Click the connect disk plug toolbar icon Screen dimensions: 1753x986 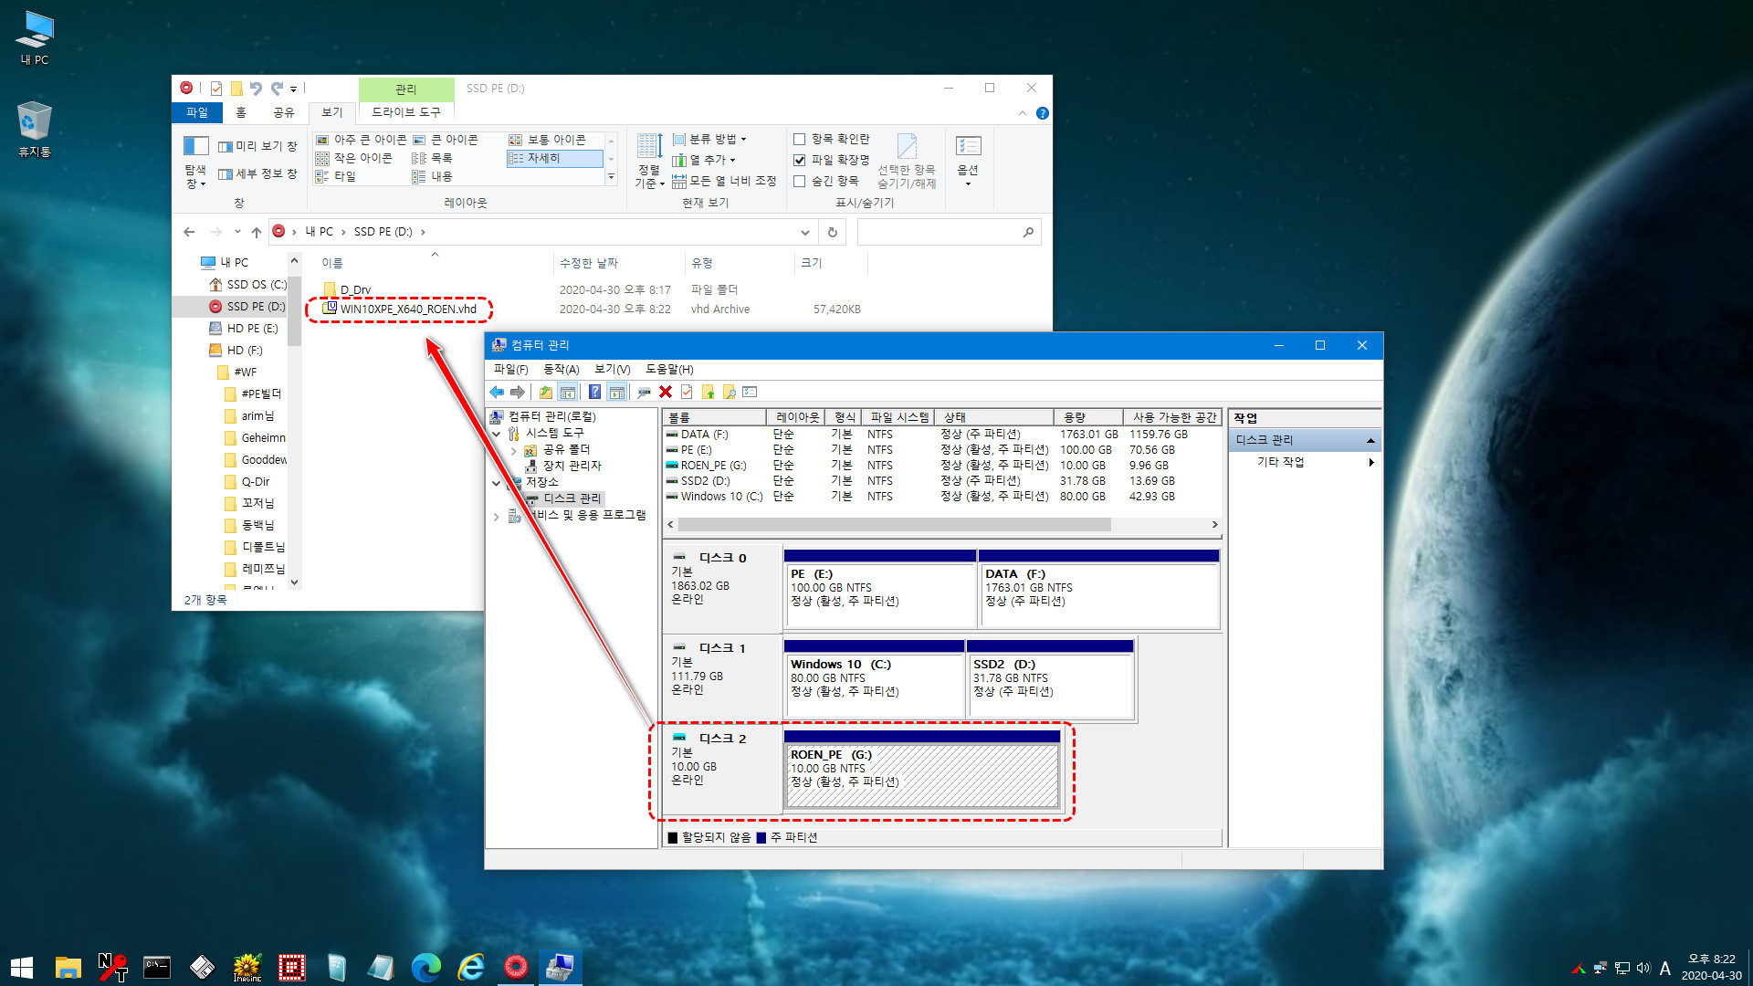coord(644,393)
